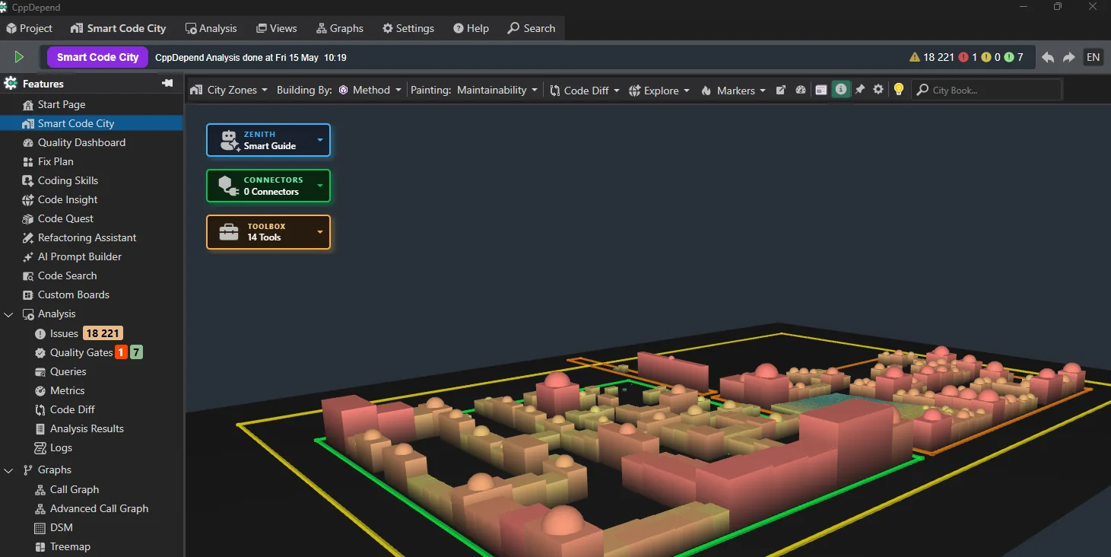
Task: Click the EN language button
Action: click(x=1093, y=57)
